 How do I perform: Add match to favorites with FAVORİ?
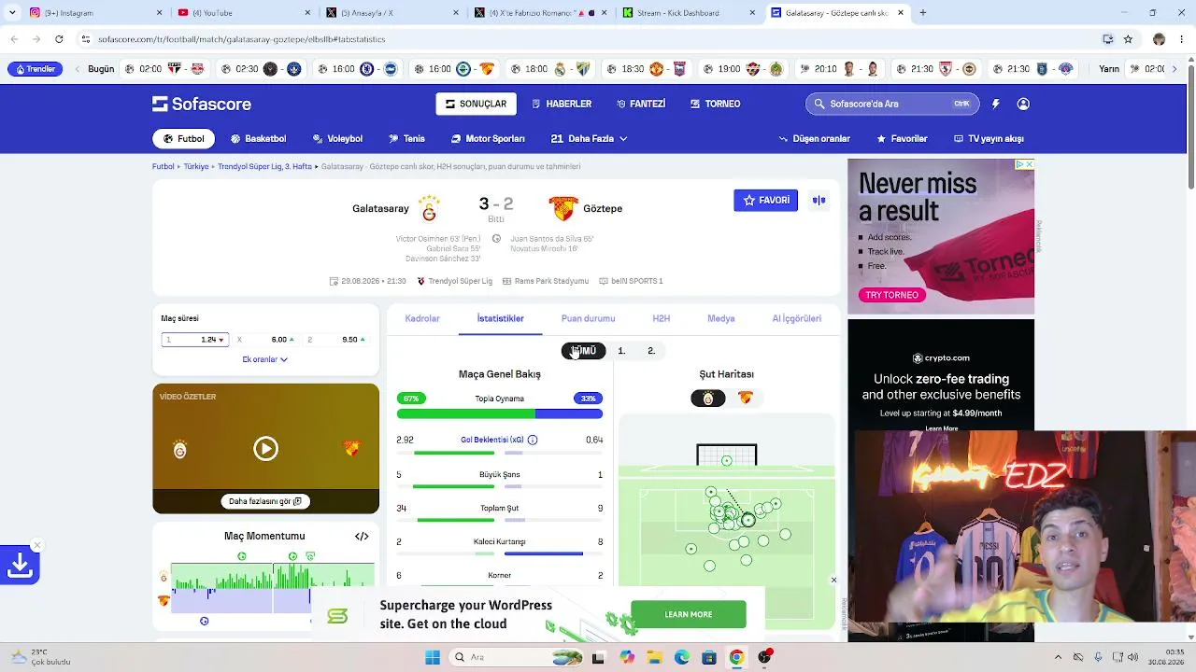pos(765,200)
